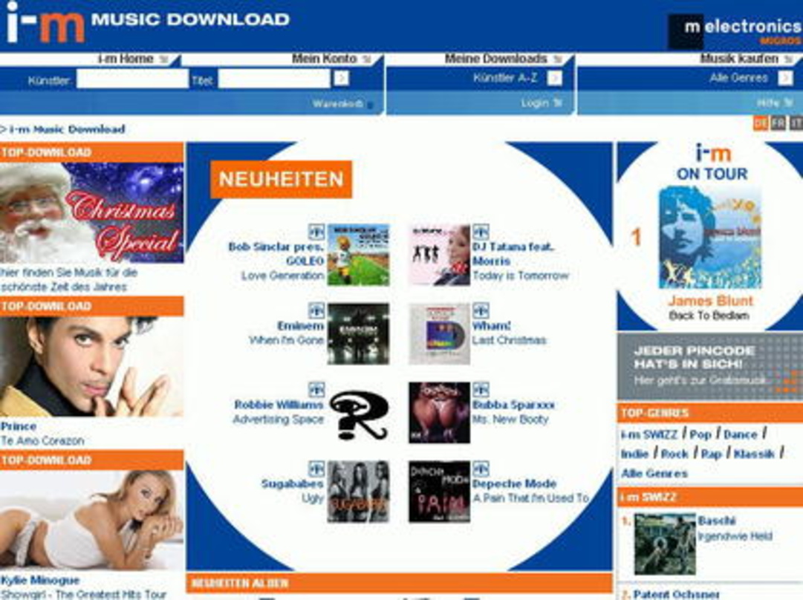Switch language with the FR flag button
Screen dimensions: 803x600
(x=778, y=123)
